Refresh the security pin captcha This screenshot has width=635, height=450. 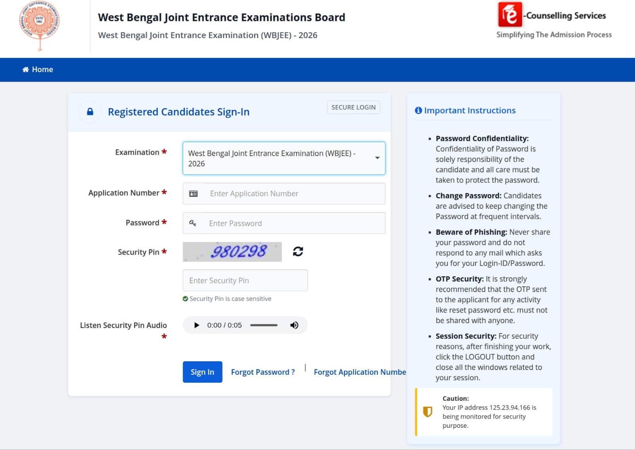click(x=298, y=251)
